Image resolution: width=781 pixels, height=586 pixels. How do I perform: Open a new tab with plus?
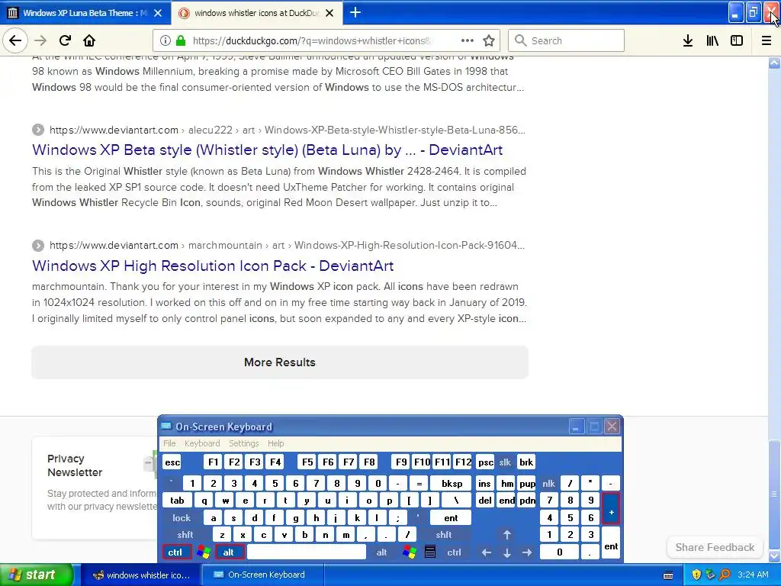click(355, 12)
